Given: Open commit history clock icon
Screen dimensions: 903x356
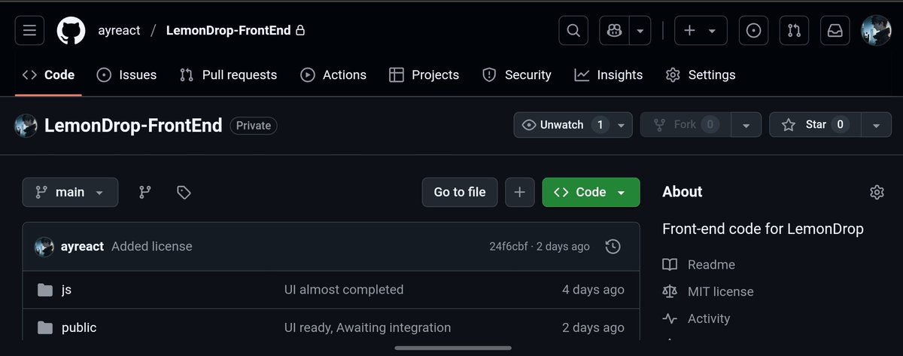Looking at the screenshot, I should (613, 246).
